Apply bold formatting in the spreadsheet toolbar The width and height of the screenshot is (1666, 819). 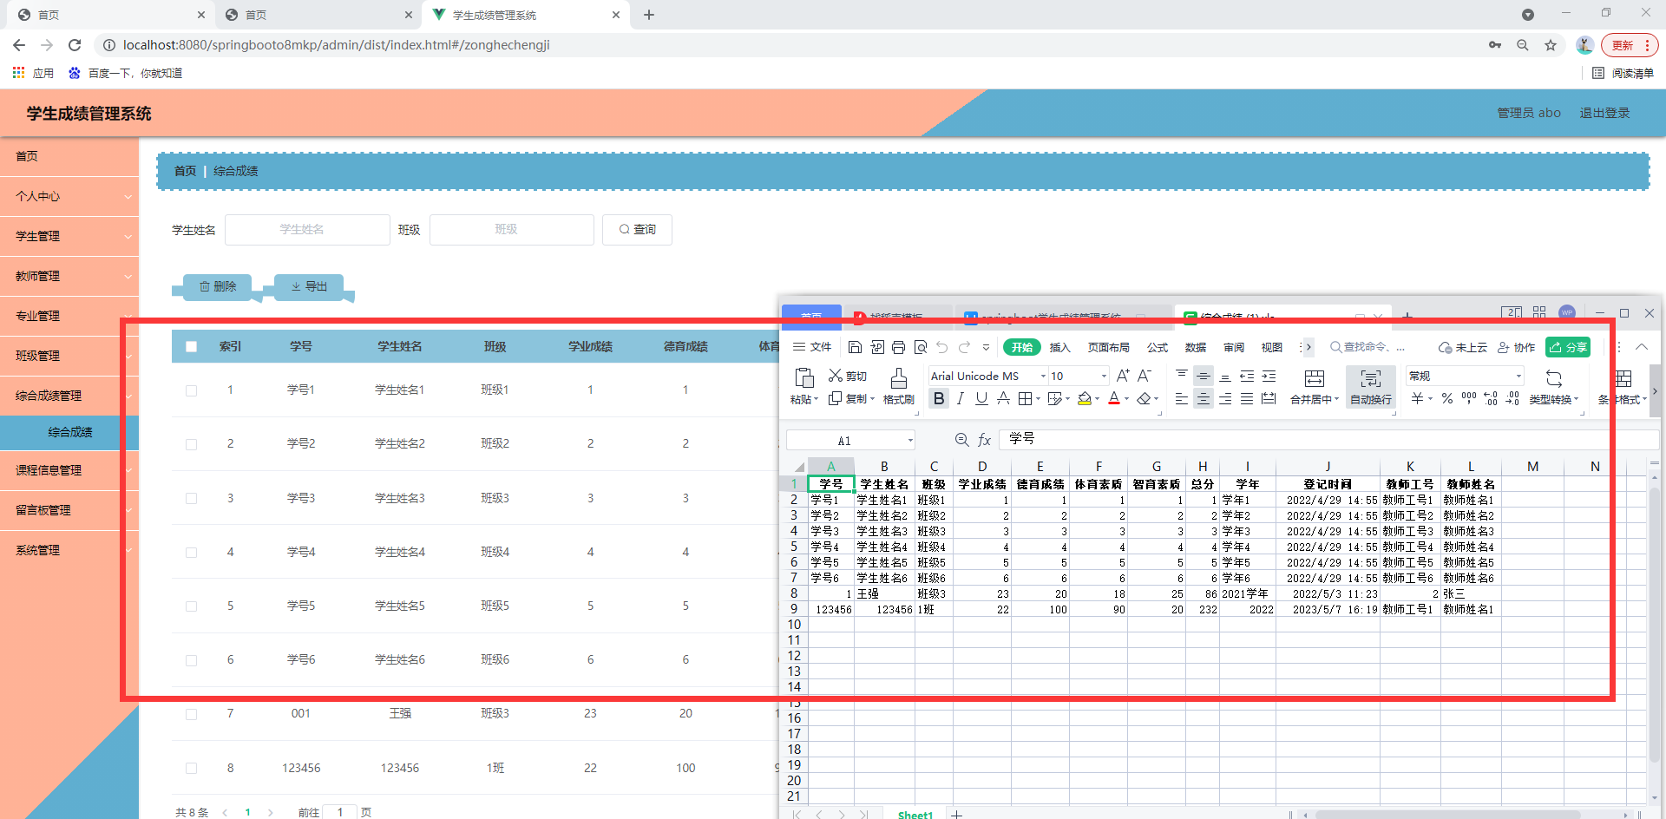tap(939, 399)
